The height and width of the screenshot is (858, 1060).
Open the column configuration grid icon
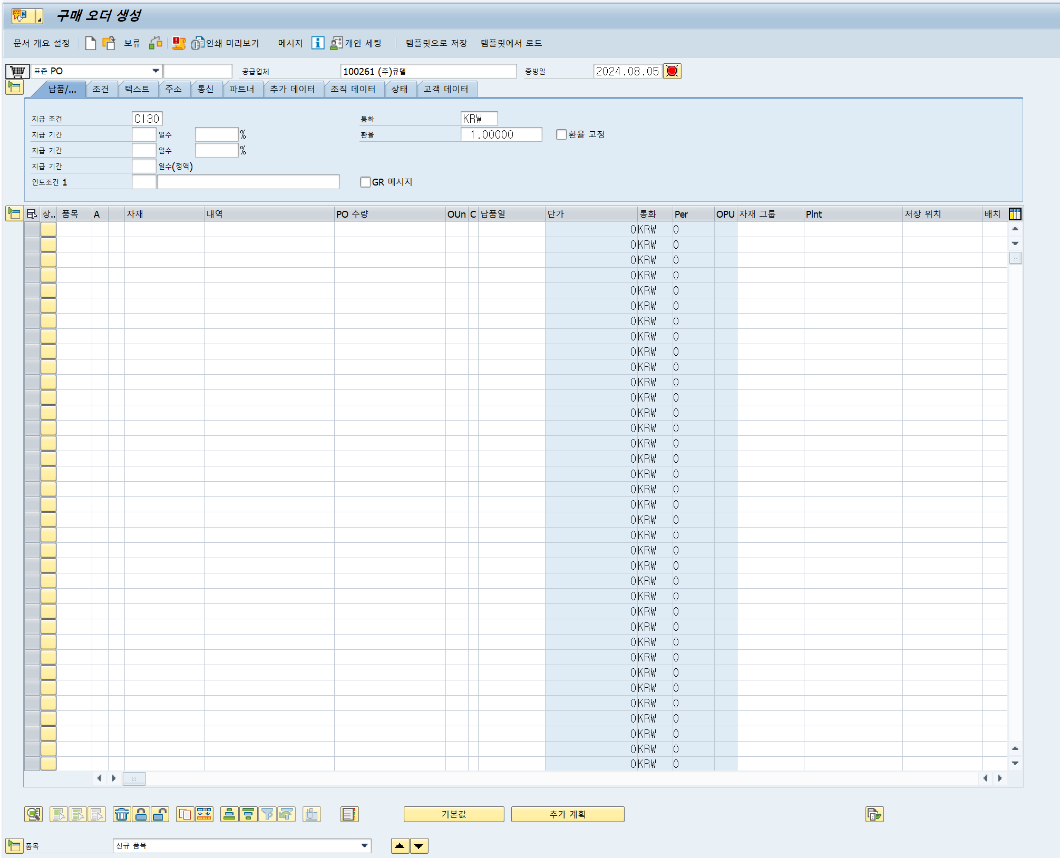1015,214
